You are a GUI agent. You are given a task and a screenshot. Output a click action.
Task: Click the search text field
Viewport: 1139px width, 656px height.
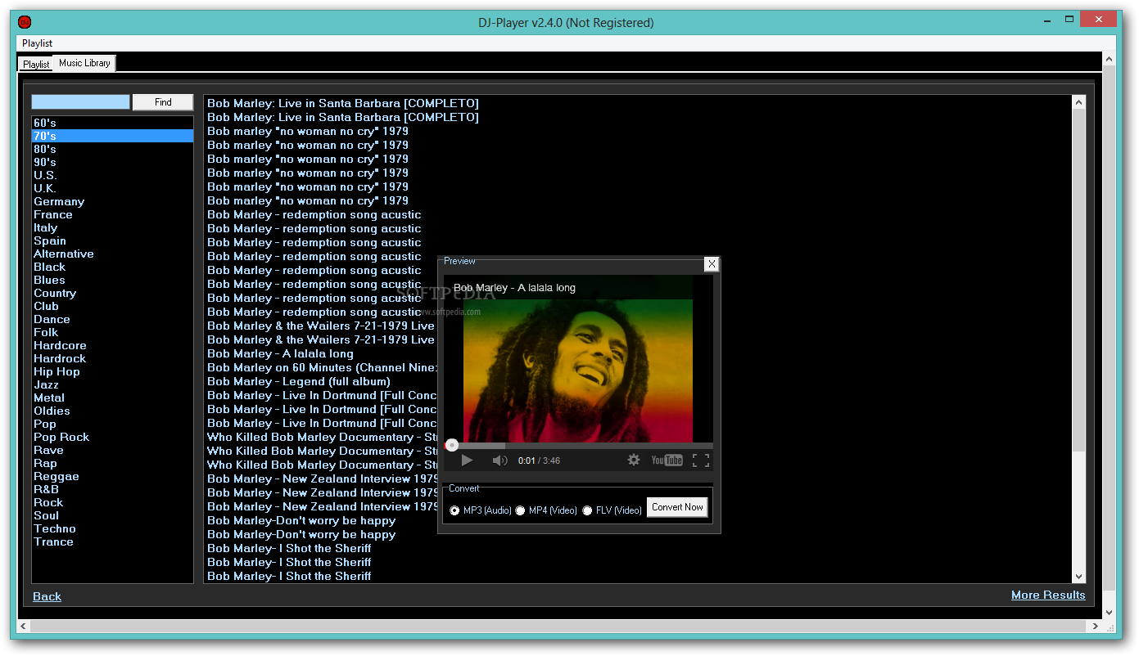[x=80, y=102]
